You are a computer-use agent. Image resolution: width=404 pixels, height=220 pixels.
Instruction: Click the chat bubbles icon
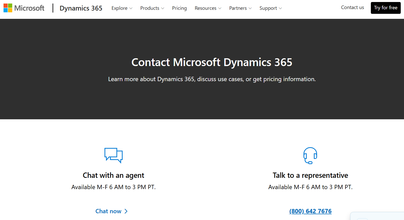click(114, 155)
